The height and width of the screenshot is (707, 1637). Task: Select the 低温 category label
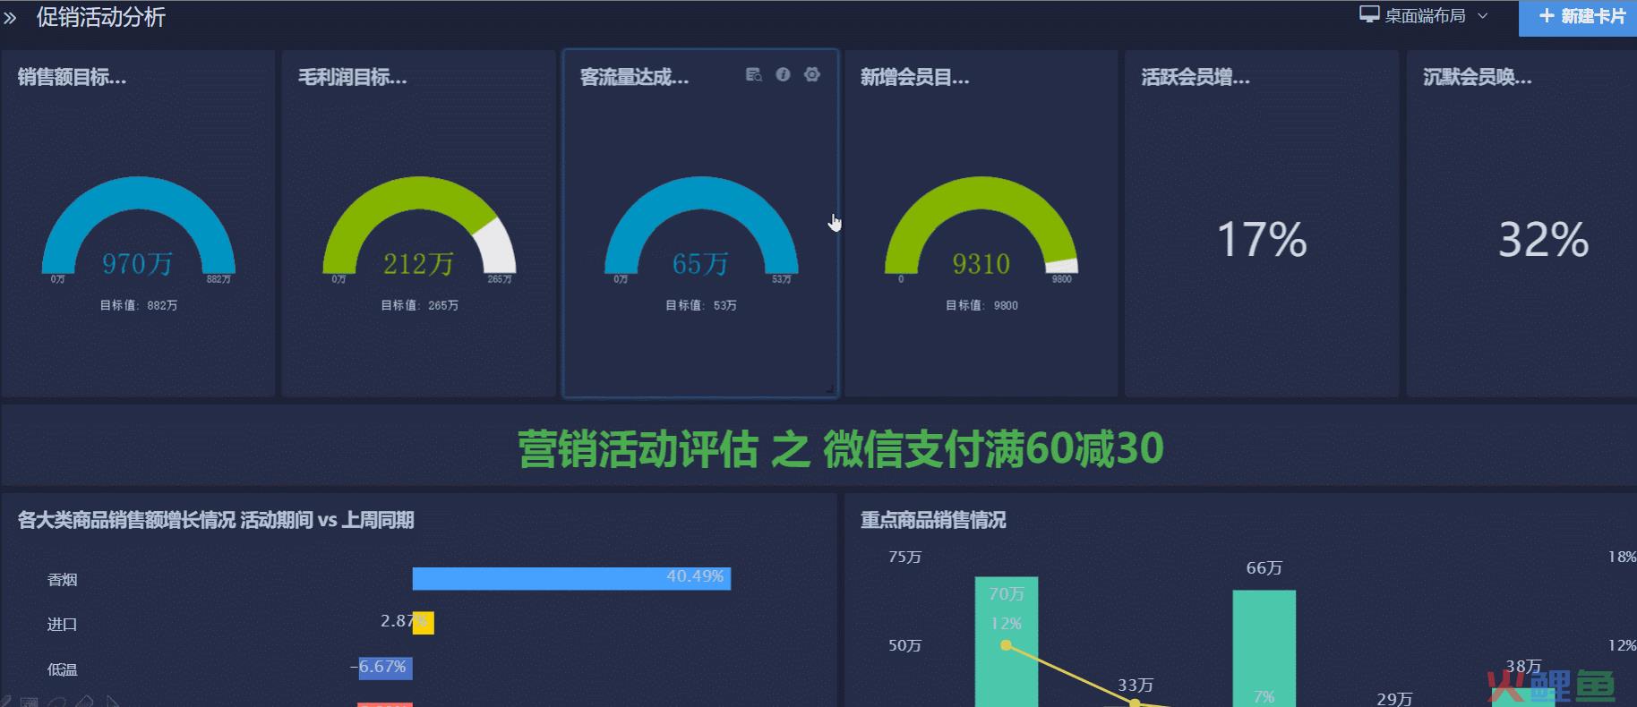pyautogui.click(x=62, y=669)
